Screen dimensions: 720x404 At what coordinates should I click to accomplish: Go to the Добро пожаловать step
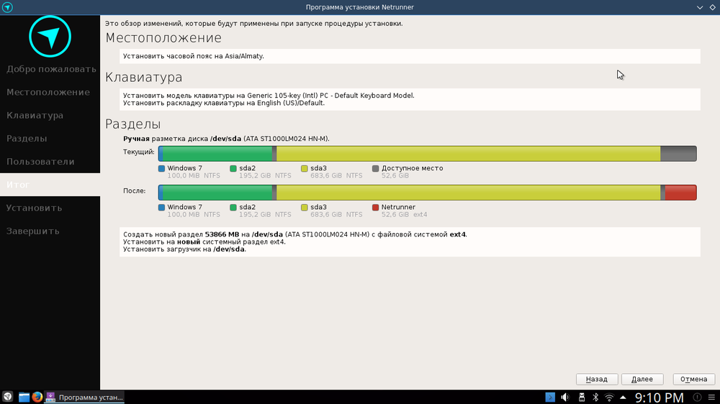(50, 69)
